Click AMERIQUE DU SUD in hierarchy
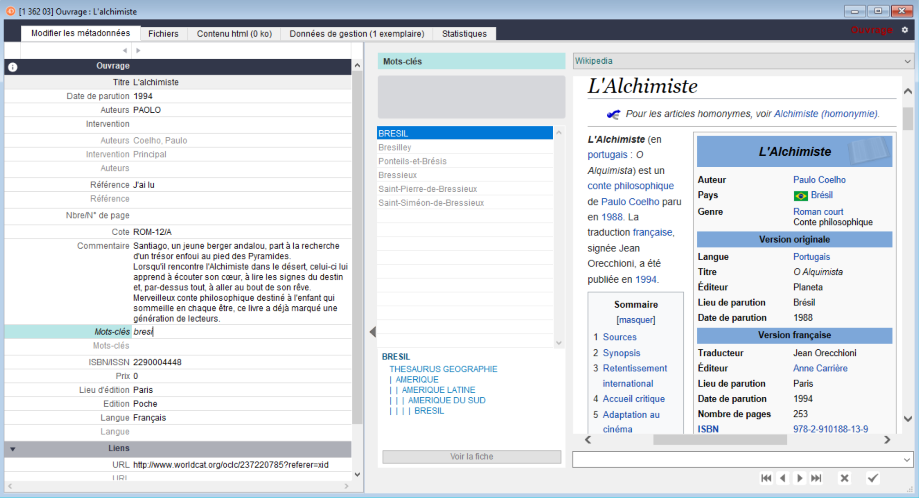This screenshot has height=498, width=919. point(447,401)
